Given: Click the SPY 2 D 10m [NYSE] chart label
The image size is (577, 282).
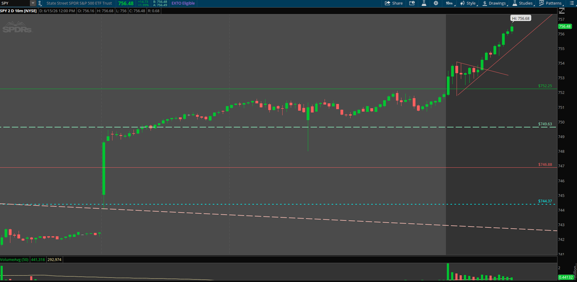Looking at the screenshot, I should tap(19, 11).
